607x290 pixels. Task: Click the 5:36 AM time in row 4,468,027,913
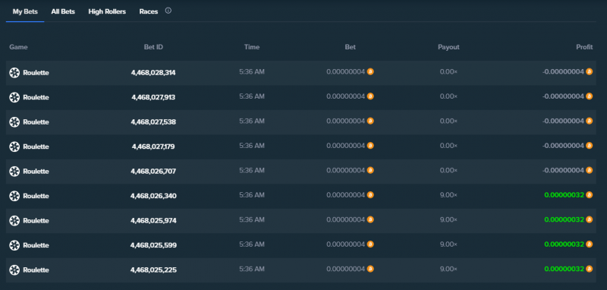coord(252,96)
